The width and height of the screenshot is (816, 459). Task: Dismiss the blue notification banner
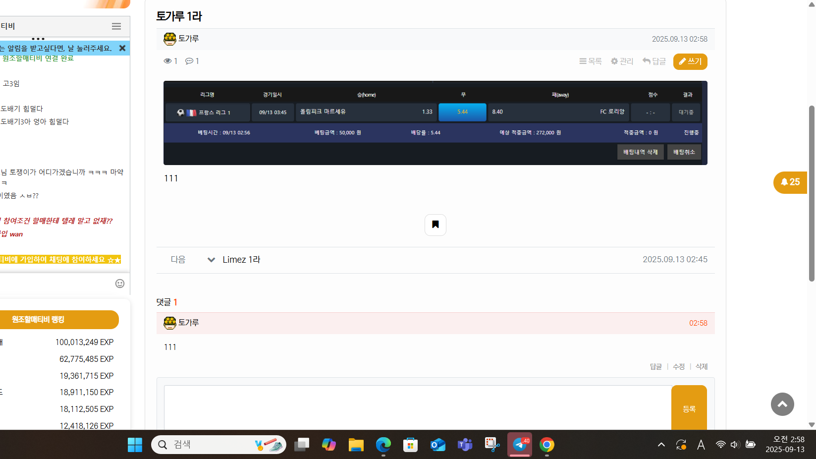point(122,48)
